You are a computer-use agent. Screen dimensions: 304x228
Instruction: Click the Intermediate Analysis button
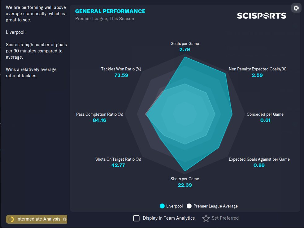pyautogui.click(x=37, y=219)
